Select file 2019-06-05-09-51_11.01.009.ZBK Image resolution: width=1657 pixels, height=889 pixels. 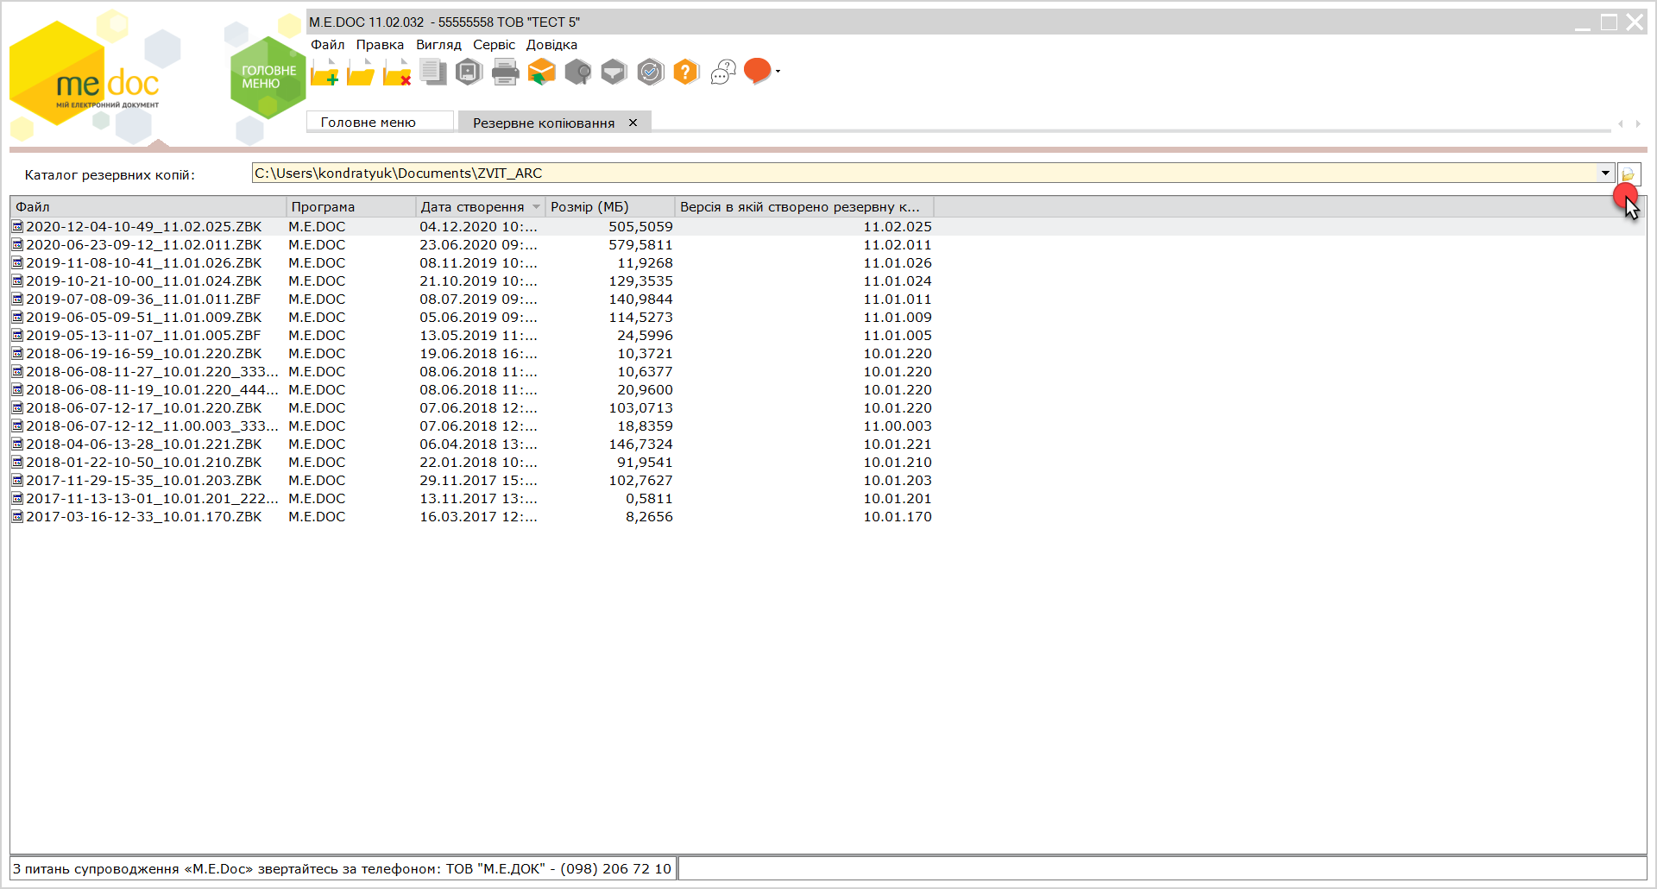[143, 318]
